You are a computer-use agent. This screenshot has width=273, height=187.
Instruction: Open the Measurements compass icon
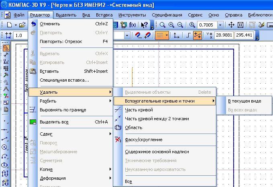click(x=6, y=89)
